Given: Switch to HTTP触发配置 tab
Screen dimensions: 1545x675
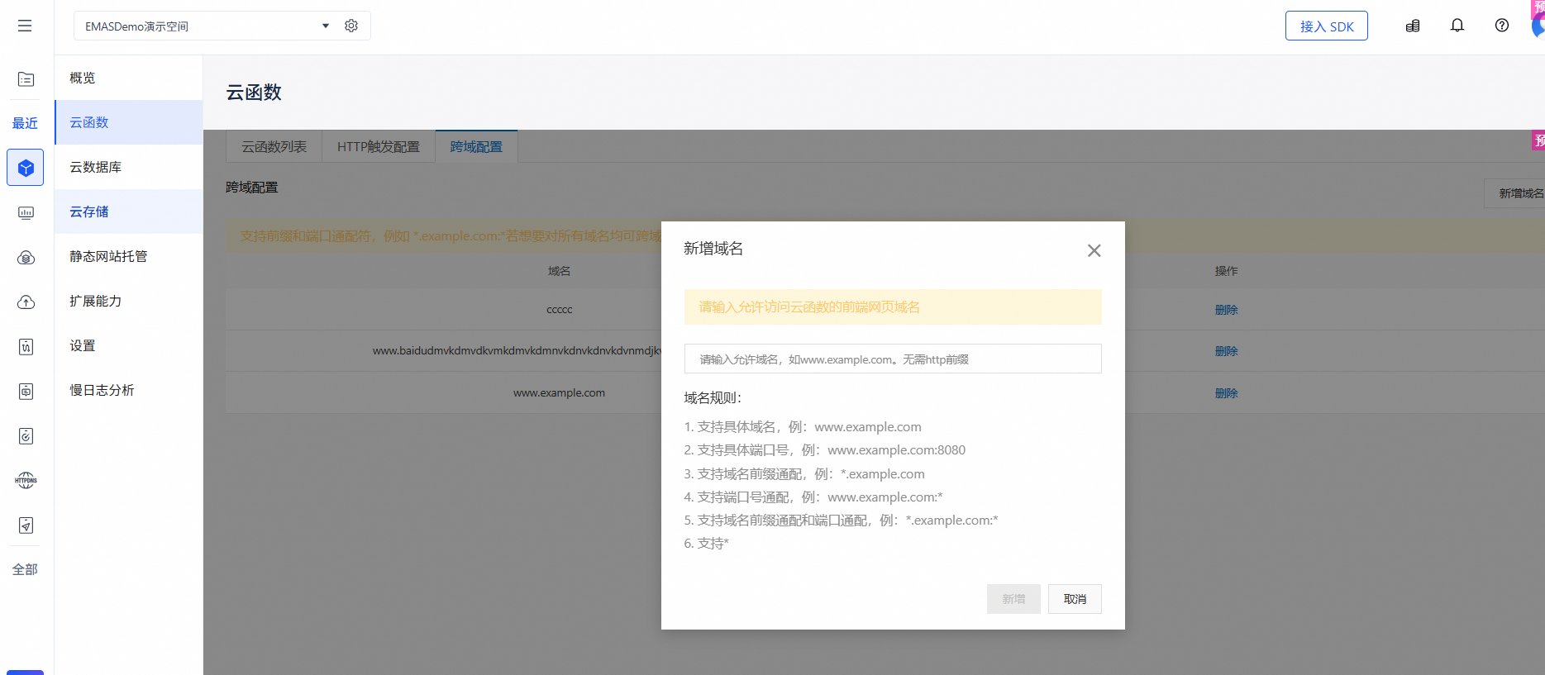Looking at the screenshot, I should pos(379,146).
